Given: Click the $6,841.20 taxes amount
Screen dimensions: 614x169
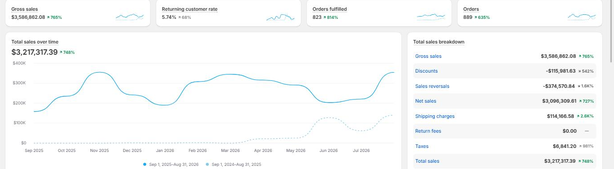Looking at the screenshot, I should coord(564,146).
